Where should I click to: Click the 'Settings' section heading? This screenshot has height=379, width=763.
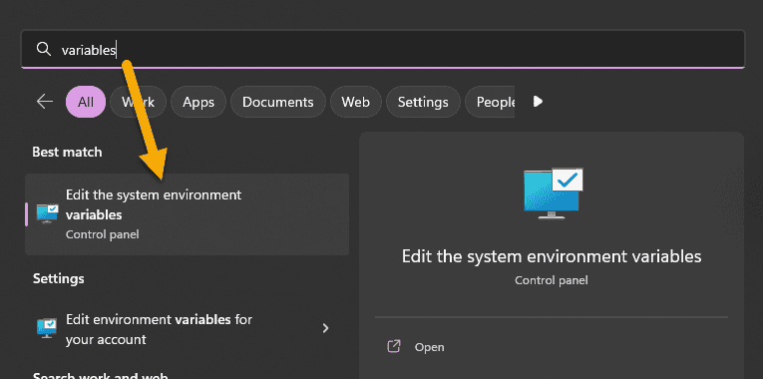click(x=59, y=278)
